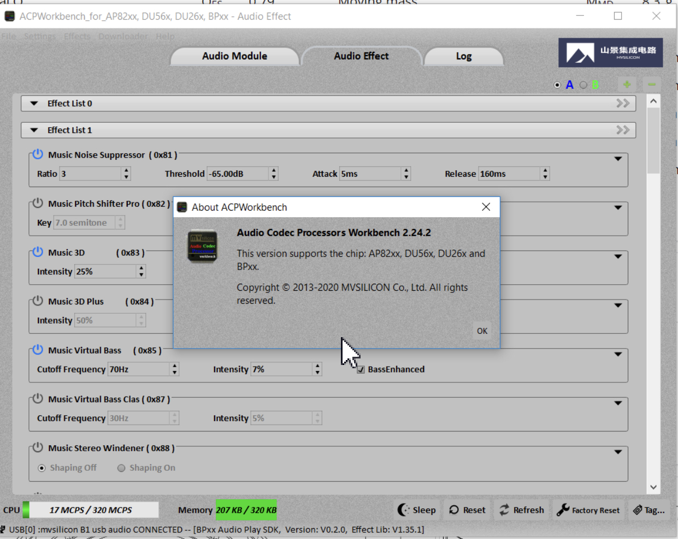Expand Music Pitch Shifter Pro options arrow

click(x=618, y=207)
